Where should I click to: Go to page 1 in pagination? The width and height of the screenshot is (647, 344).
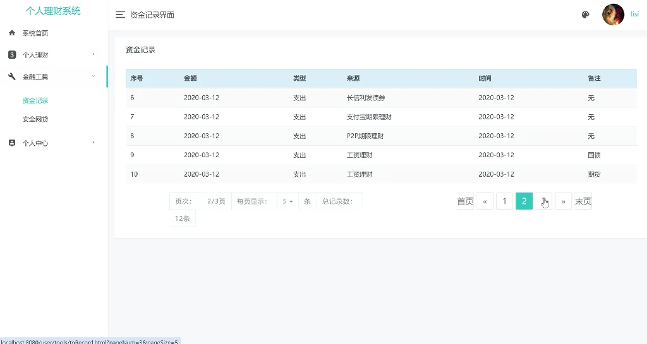tap(504, 201)
